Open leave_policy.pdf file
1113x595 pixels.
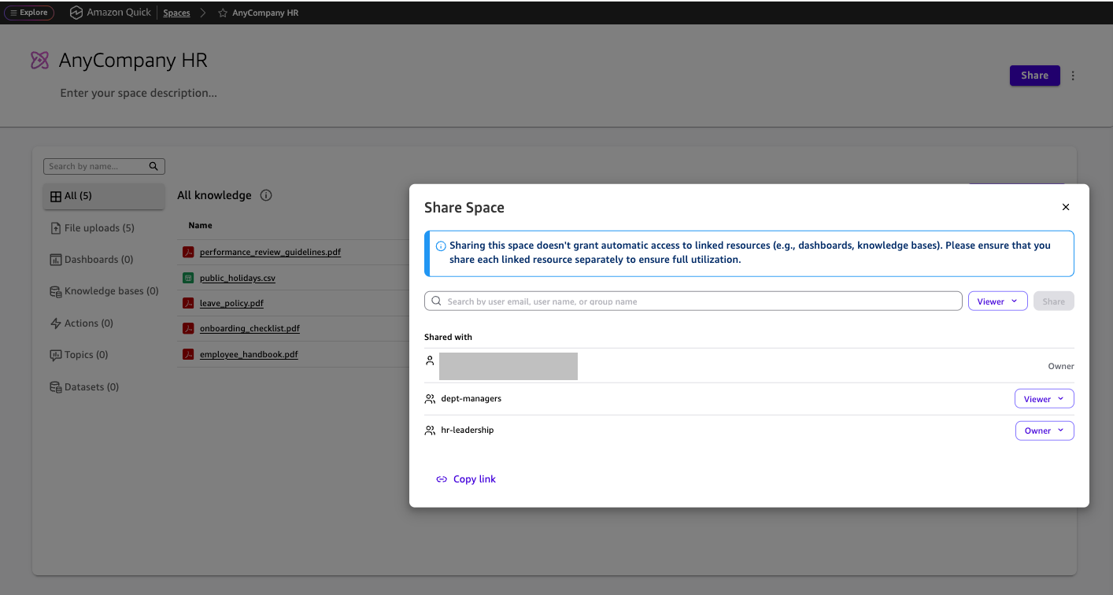231,303
